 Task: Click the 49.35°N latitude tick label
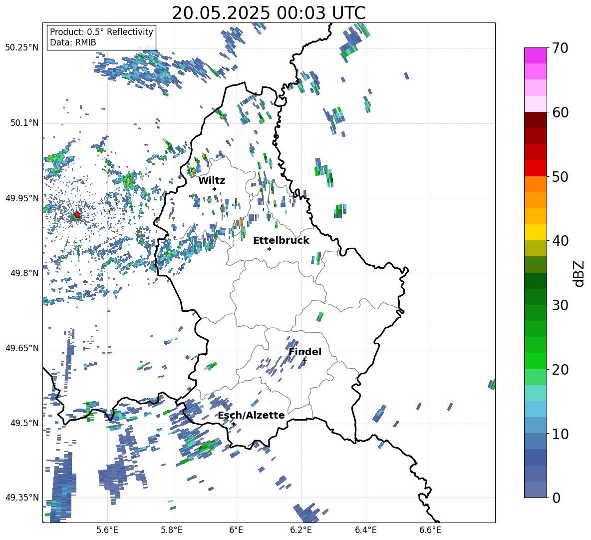[21, 498]
